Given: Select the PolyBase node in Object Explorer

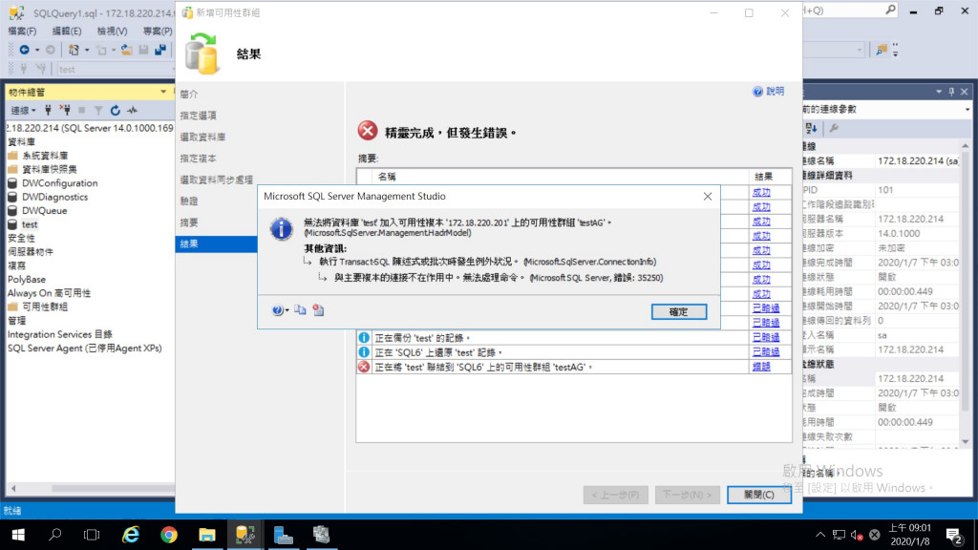Looking at the screenshot, I should [26, 280].
